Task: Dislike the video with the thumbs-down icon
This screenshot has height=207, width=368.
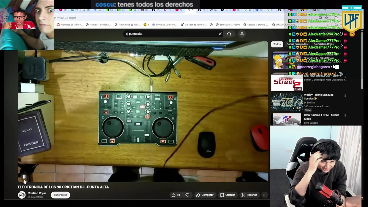Action: click(187, 195)
